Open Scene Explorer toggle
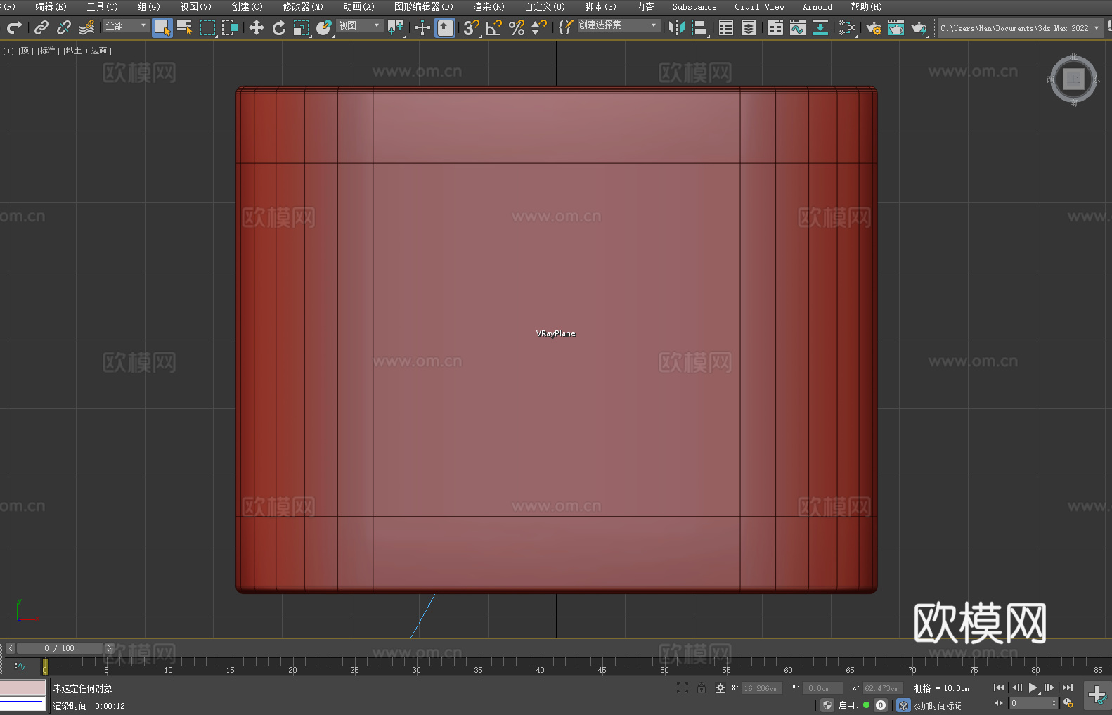The image size is (1112, 715). 726,27
